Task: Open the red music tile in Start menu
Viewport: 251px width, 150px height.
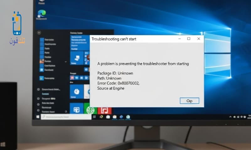Action: pyautogui.click(x=104, y=109)
